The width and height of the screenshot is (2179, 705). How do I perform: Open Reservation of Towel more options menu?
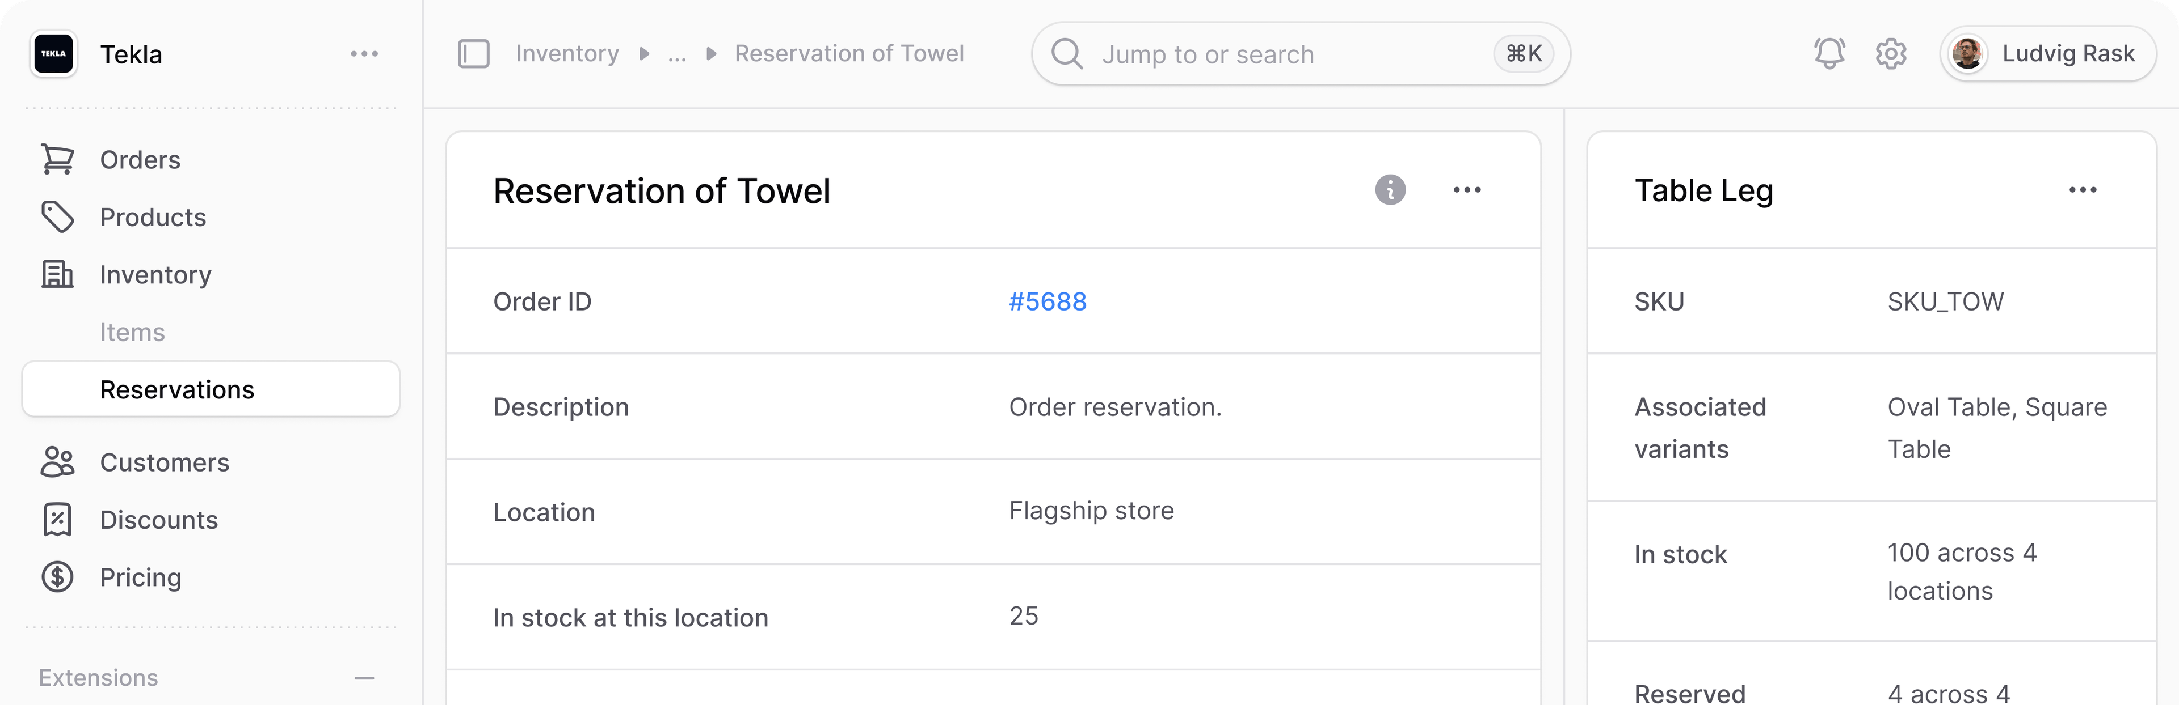pos(1467,190)
